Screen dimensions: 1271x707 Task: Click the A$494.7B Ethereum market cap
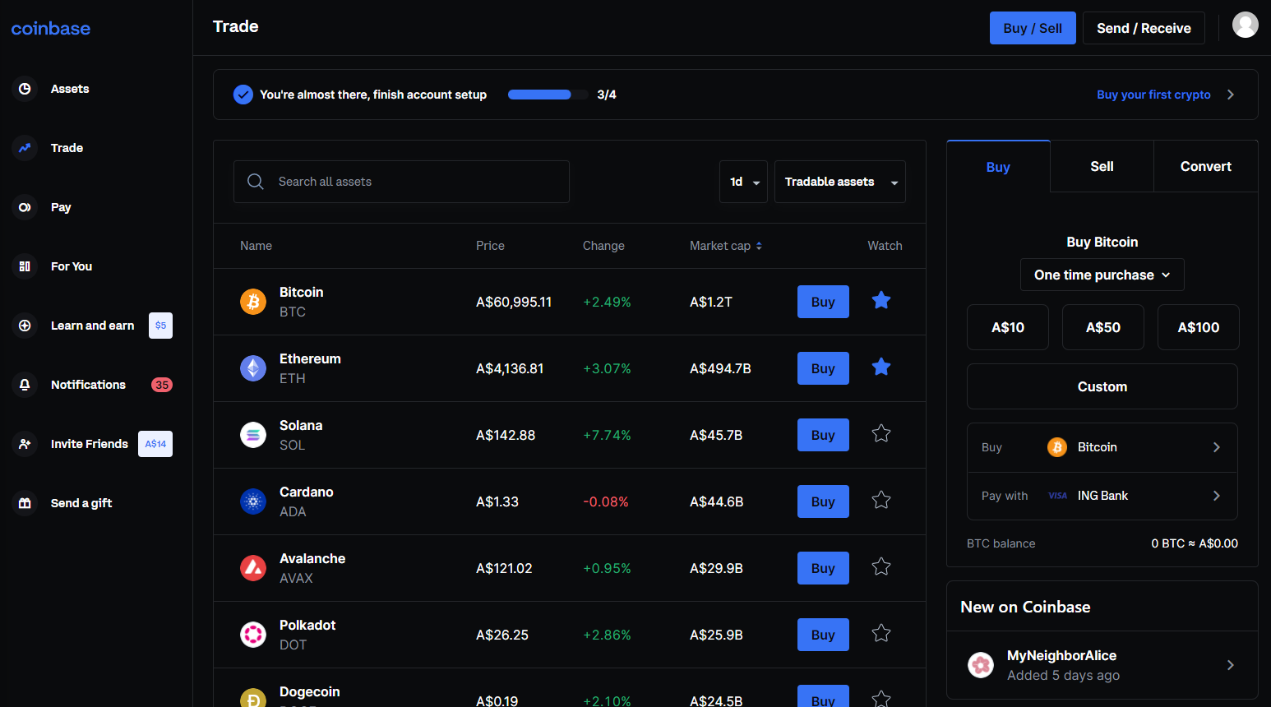(720, 368)
